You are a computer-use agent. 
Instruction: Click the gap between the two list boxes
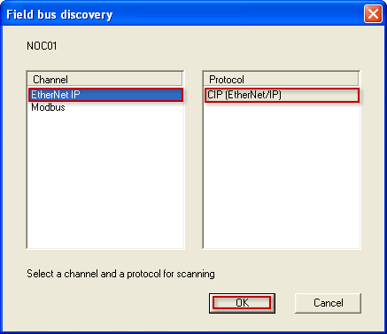[193, 159]
